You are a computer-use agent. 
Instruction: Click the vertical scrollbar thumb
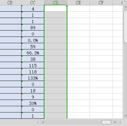tap(125, 26)
